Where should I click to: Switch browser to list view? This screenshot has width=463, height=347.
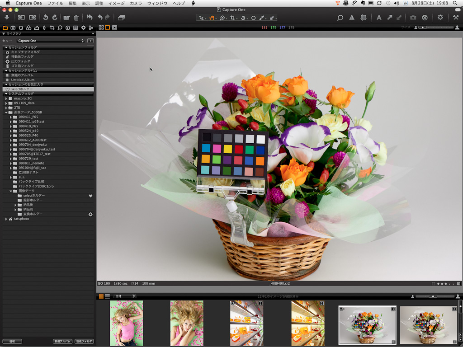point(107,296)
